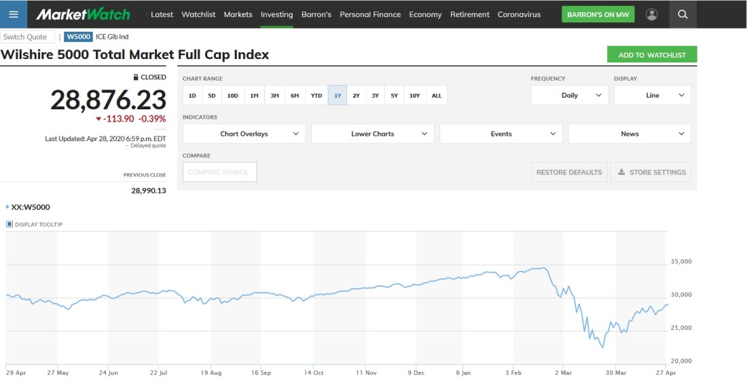Click Add to Watchlist button
Screen dimensions: 747x389
pyautogui.click(x=651, y=55)
